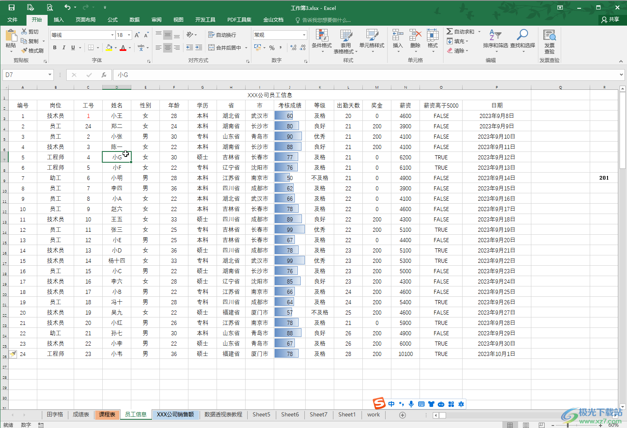Click the Undo arrow icon

(68, 7)
